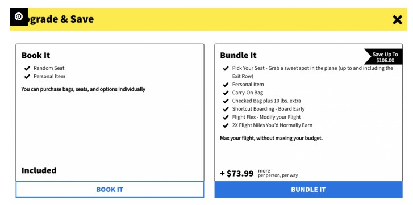Click 'Flight Flex - Modify your Flight' text

(266, 117)
